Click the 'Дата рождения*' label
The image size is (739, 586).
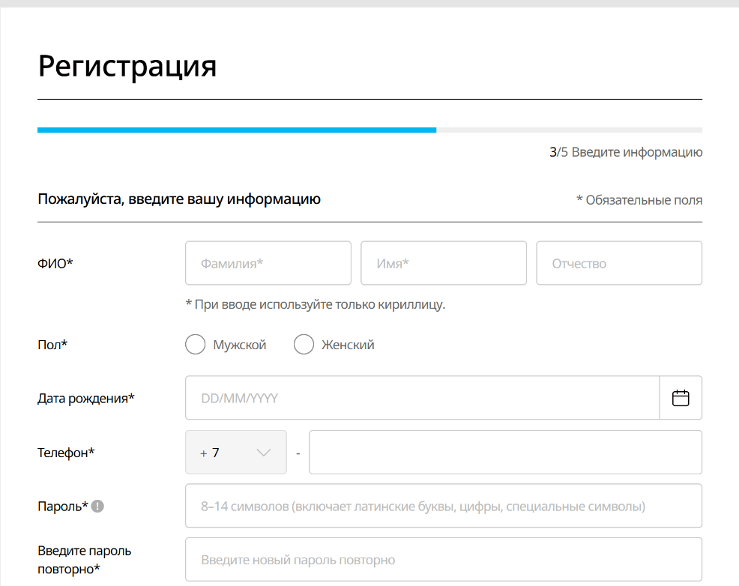pyautogui.click(x=85, y=399)
